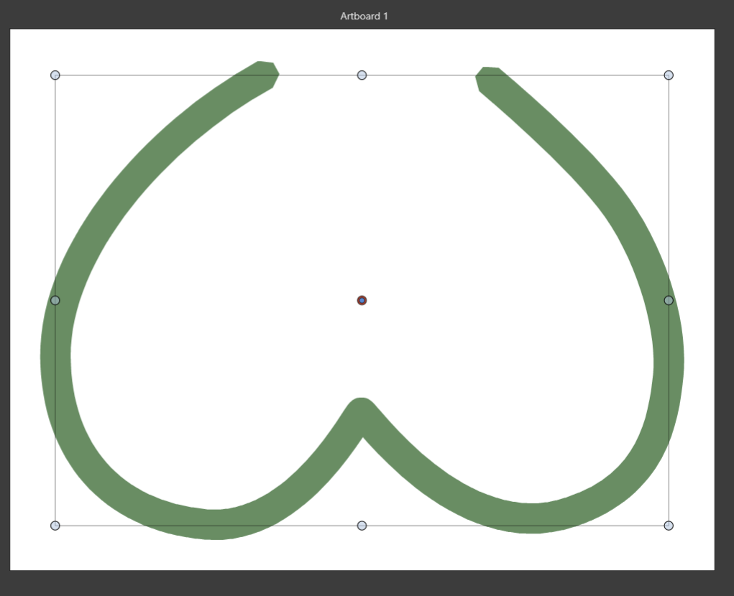Click the white artboard's bottom-right corner area
The image size is (734, 596).
pyautogui.click(x=705, y=562)
